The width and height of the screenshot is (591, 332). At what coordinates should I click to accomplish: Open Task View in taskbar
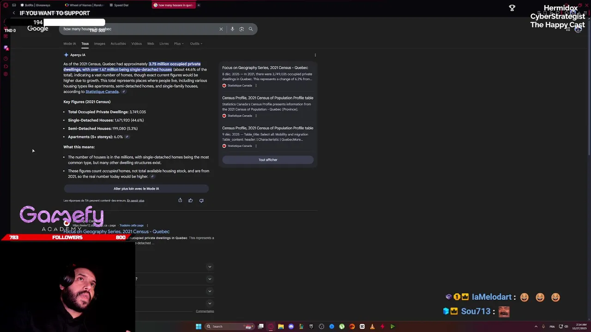click(261, 326)
